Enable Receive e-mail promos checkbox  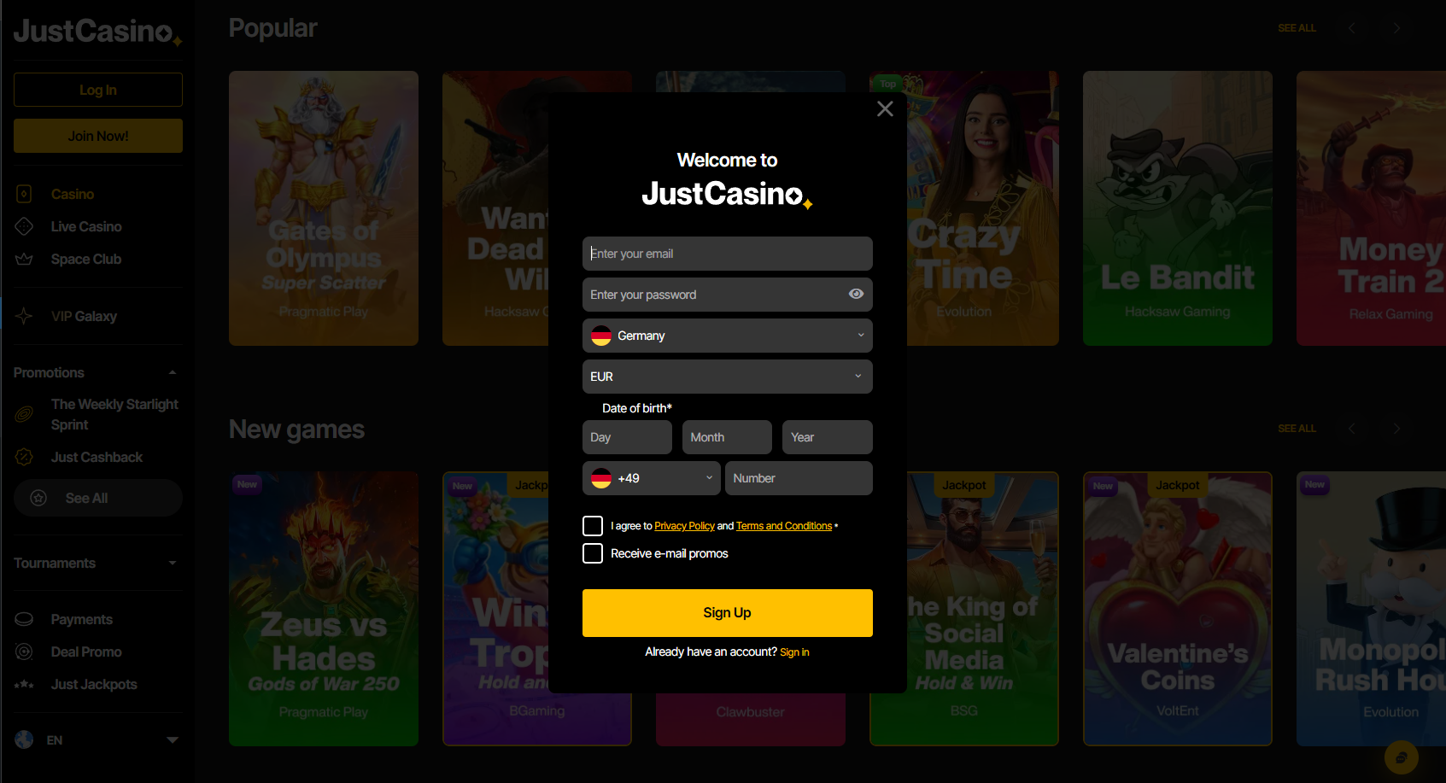593,553
